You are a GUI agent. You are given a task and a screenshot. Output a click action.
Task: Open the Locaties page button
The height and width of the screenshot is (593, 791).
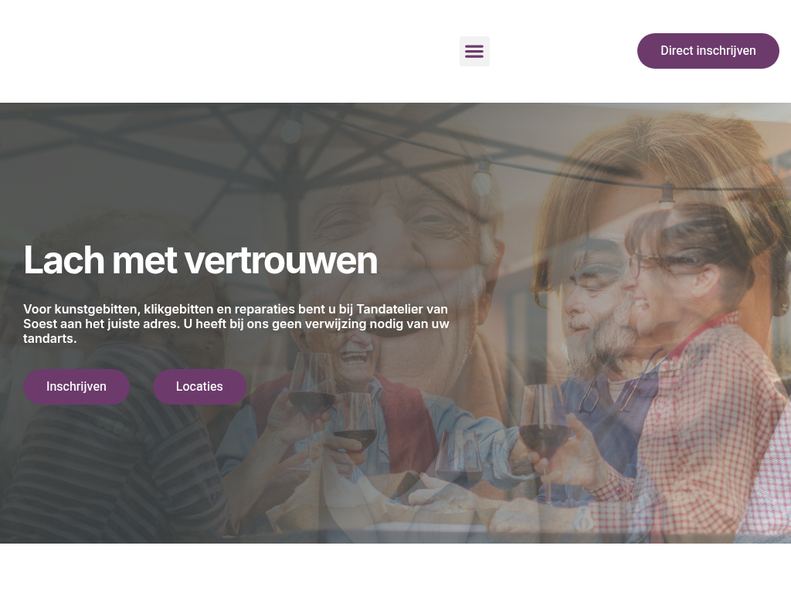(x=200, y=387)
